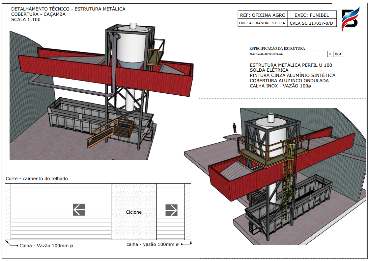
Task: Select the 'Corte - caimento do telhado' caption
Action: coord(37,178)
